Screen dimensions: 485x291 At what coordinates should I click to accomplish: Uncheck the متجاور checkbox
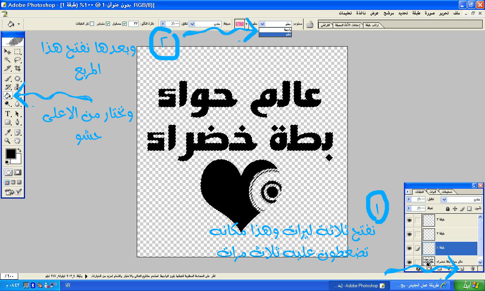pyautogui.click(x=108, y=24)
